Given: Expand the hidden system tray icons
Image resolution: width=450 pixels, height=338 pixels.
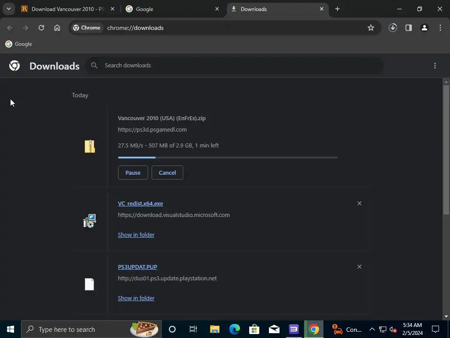Looking at the screenshot, I should [372, 329].
